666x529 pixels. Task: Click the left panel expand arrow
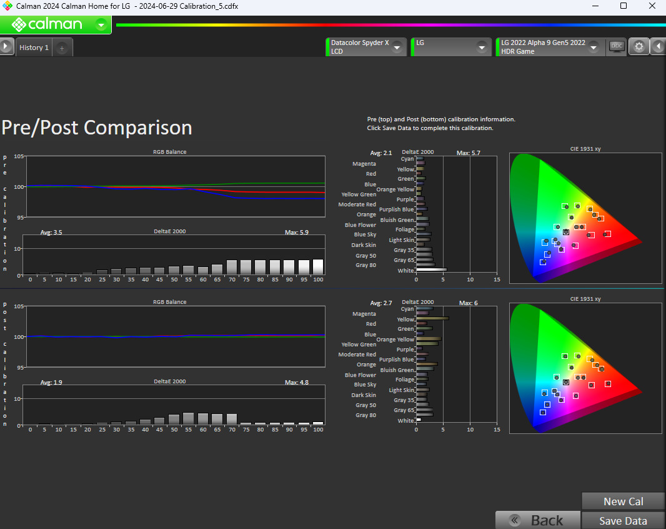coord(6,47)
